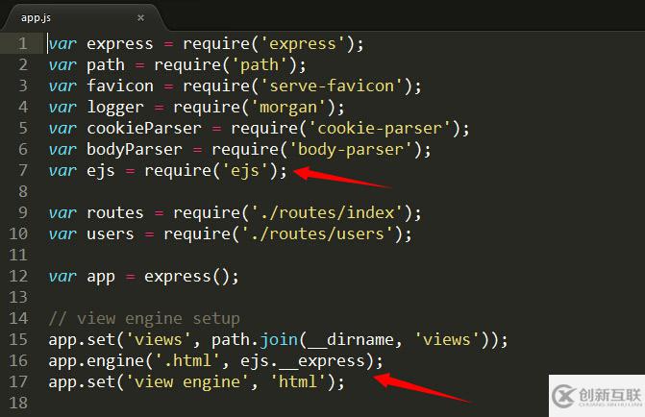
Task: Click the string 'cookie-parser'
Action: 380,128
